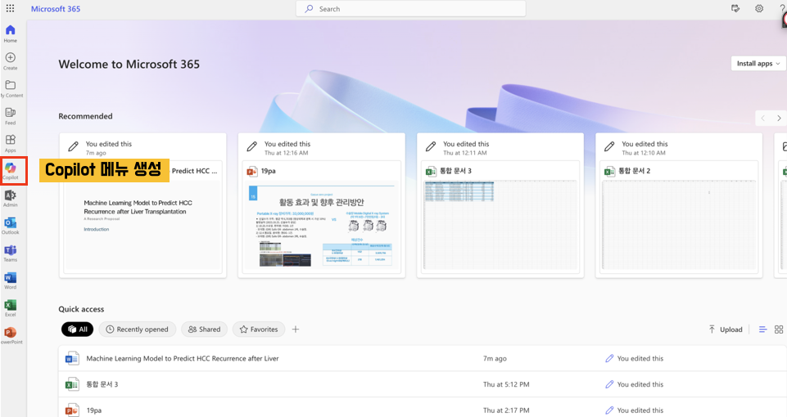Open 통합 문서 3 from the list
787x417 pixels.
(x=422, y=384)
